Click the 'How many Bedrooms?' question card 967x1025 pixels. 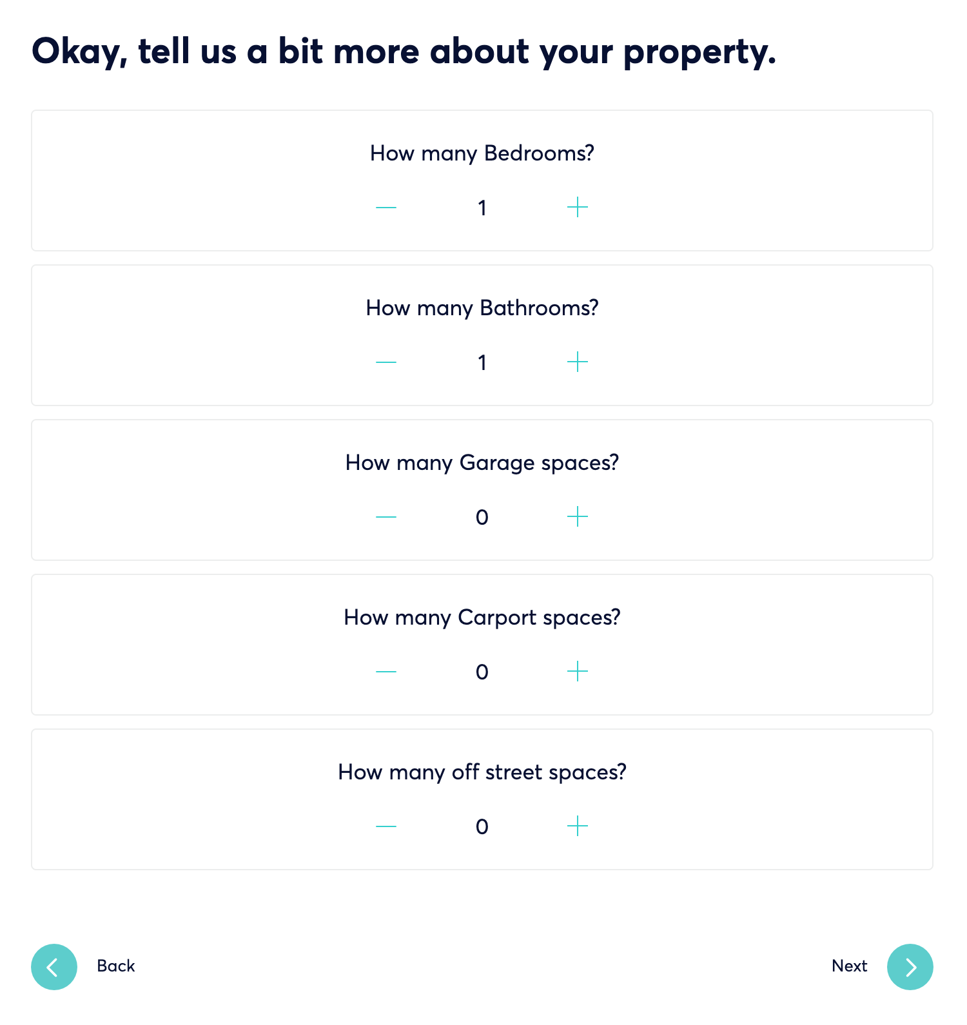[482, 181]
